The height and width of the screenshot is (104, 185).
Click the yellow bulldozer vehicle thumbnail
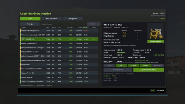pos(156,31)
